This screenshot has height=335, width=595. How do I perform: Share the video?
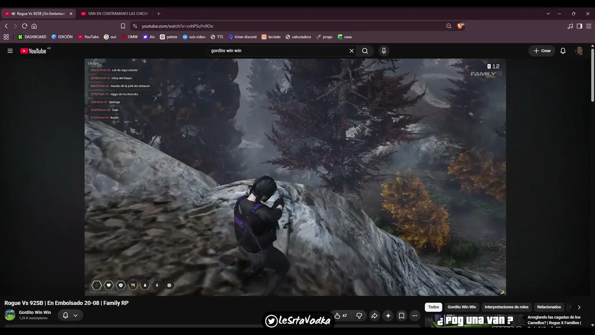click(374, 315)
